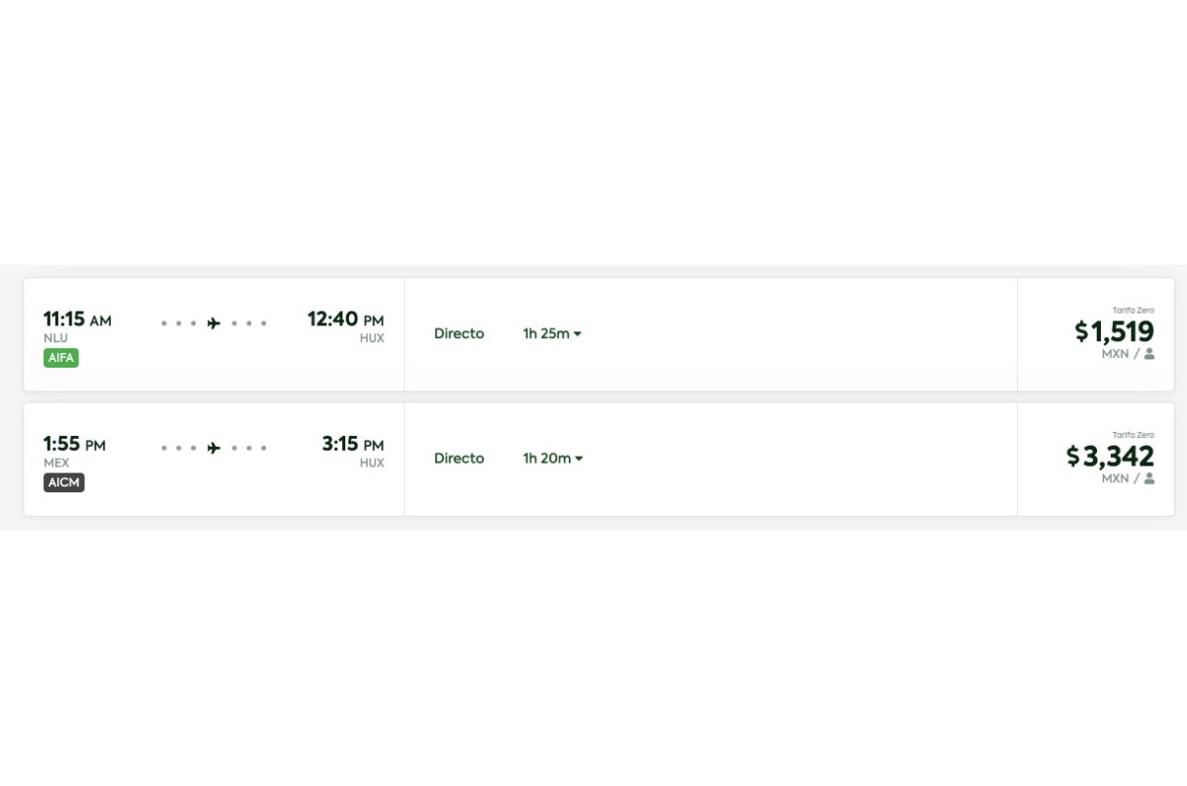Screen dimensions: 1187x786
Task: Click the airplane icon on the 11:15 AM flight
Action: click(x=214, y=323)
